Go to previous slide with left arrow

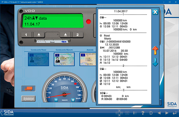(159, 113)
